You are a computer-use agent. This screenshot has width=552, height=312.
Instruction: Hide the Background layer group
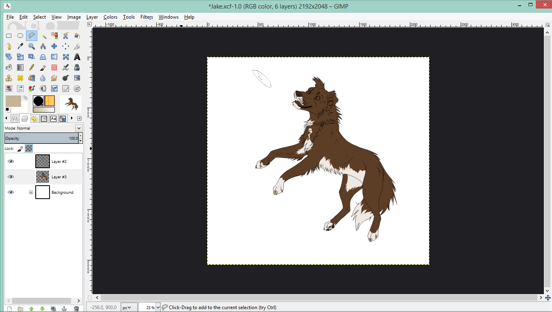(x=11, y=192)
